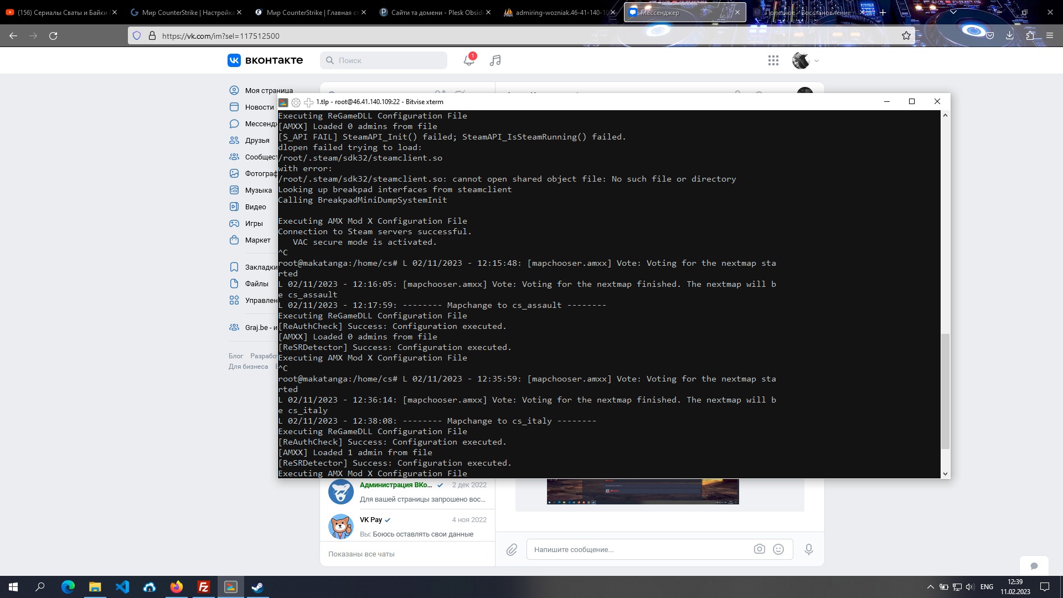Bookmark page with star icon
The image size is (1063, 598).
tap(906, 35)
